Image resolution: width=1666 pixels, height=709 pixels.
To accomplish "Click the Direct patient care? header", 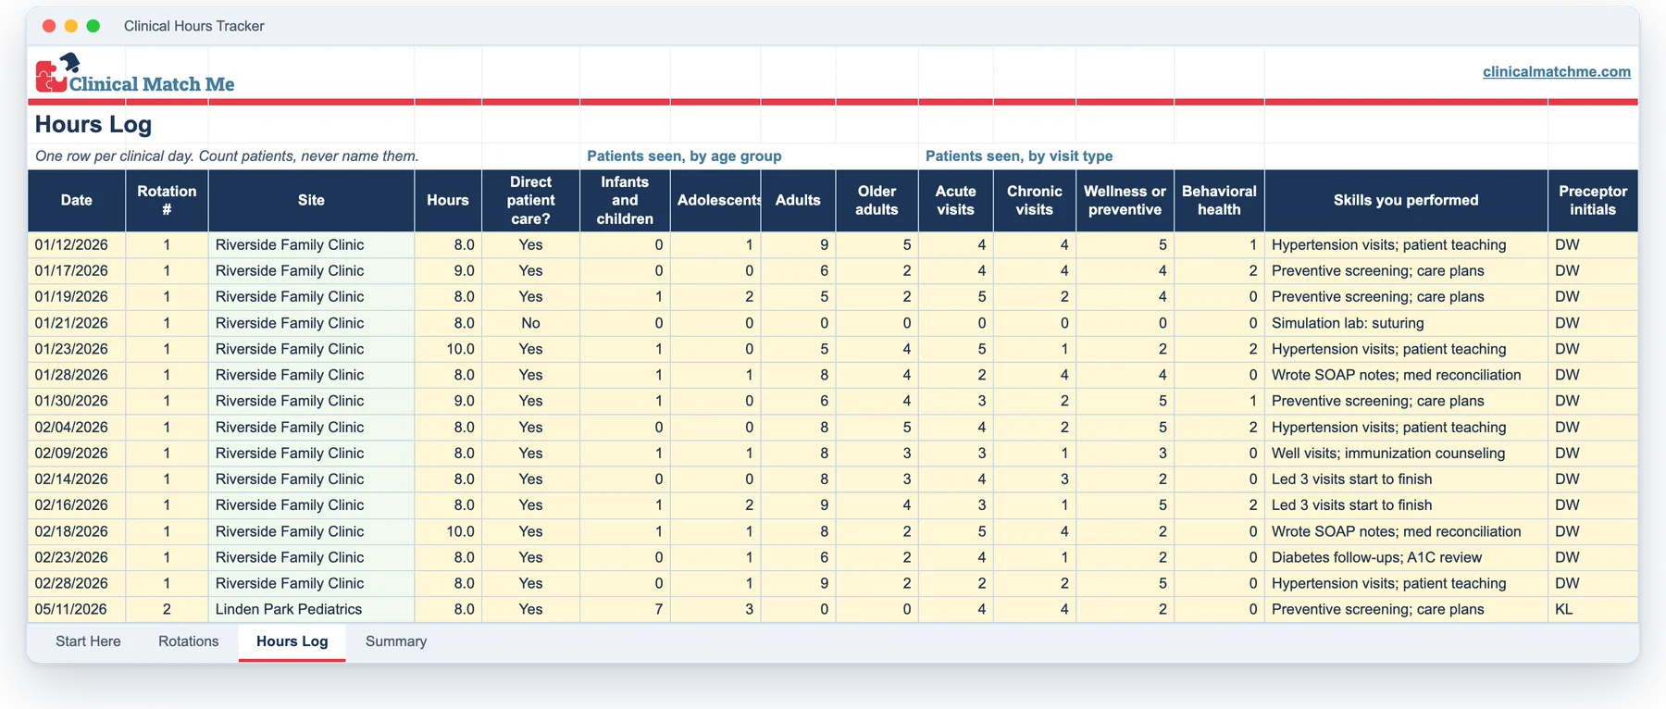I will [x=530, y=200].
